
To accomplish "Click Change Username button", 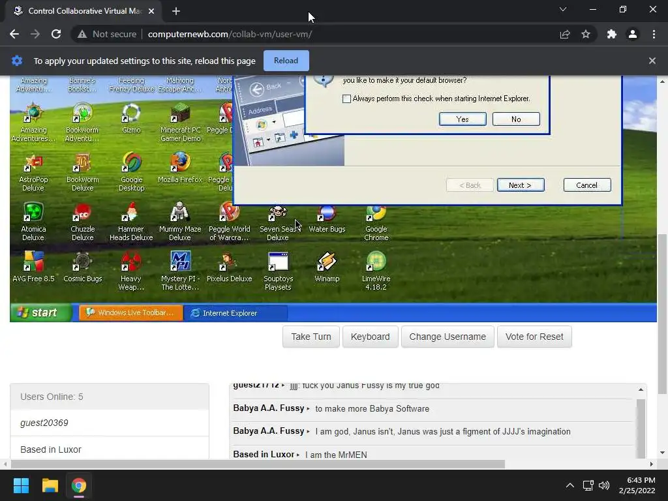I will (x=448, y=337).
